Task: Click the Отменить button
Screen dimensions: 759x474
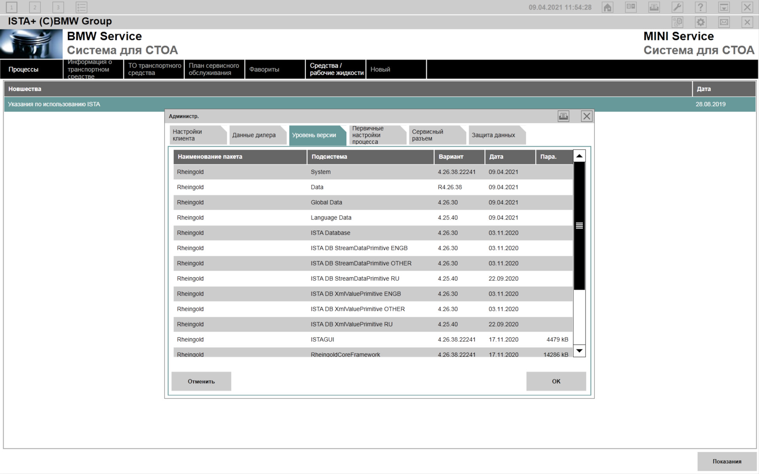Action: tap(201, 381)
